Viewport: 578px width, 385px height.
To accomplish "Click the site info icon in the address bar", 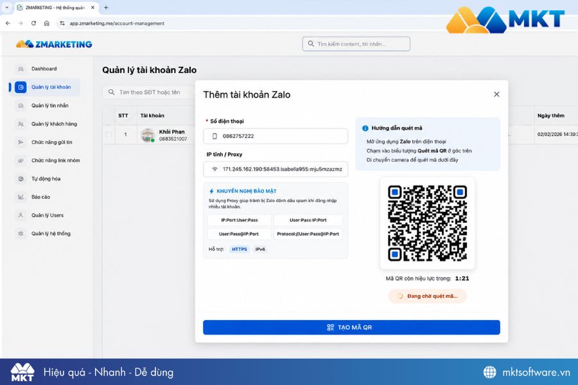I will [x=62, y=23].
